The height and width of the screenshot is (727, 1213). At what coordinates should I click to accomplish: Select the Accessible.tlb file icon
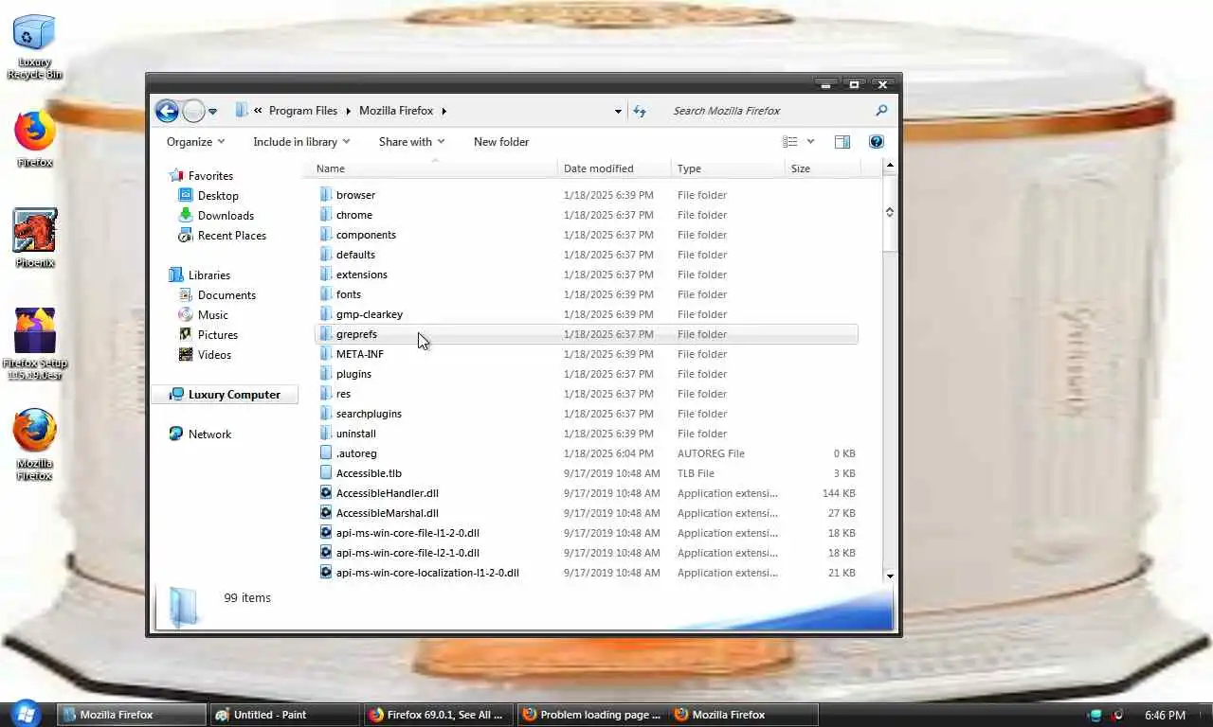pos(326,473)
